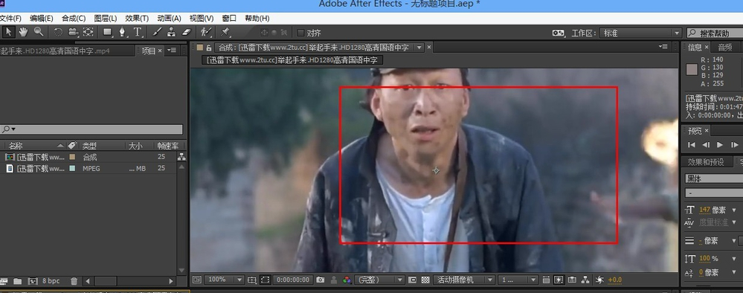Viewport: 743px width, 293px height.
Task: Open the 活动摄像机 3D view dropdown
Action: click(463, 280)
